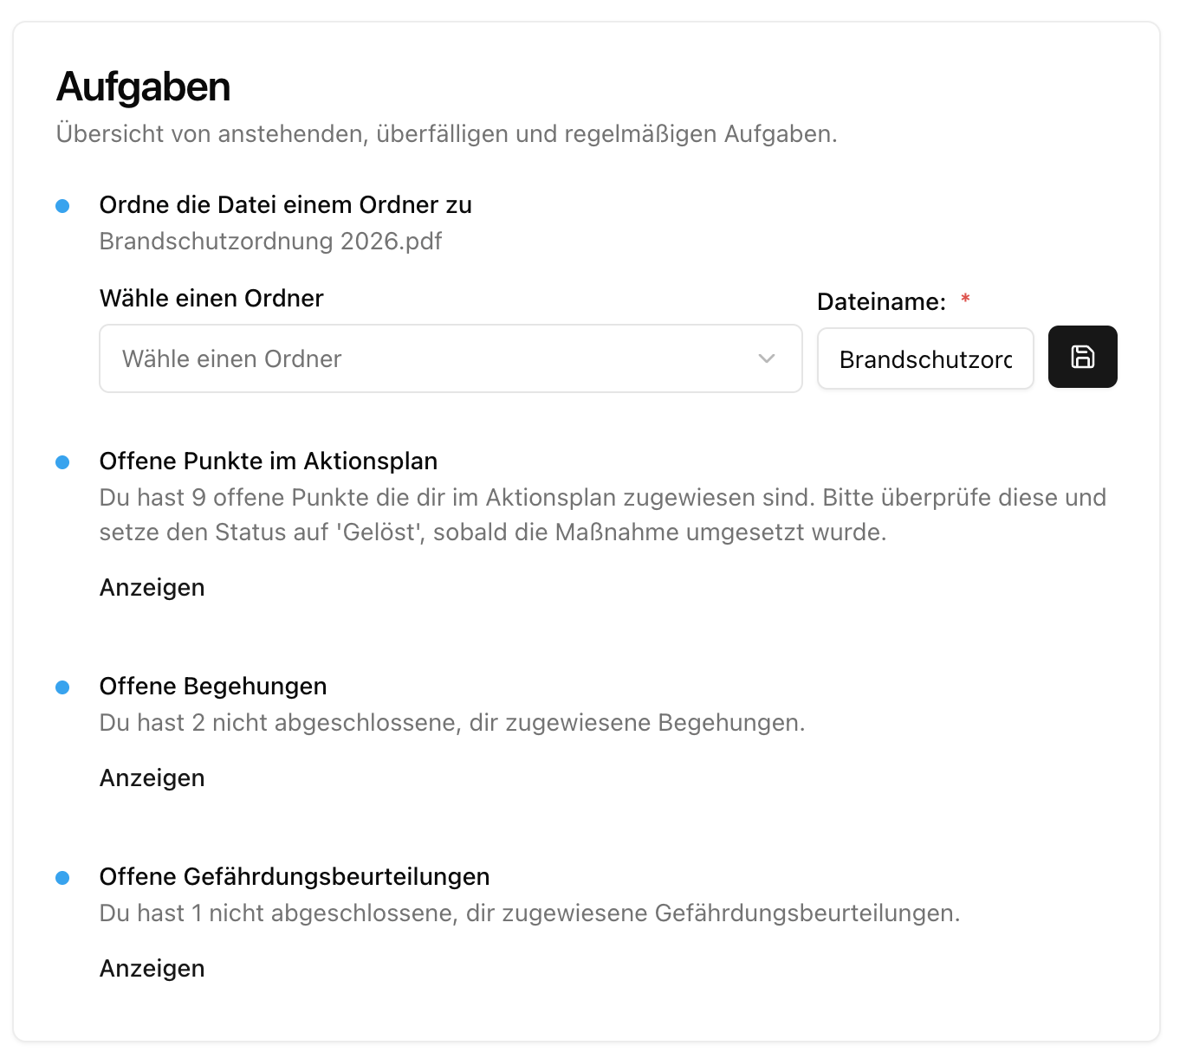Click the 'Wähle einen Ordner' label above dropdown
This screenshot has height=1058, width=1180.
click(x=211, y=298)
